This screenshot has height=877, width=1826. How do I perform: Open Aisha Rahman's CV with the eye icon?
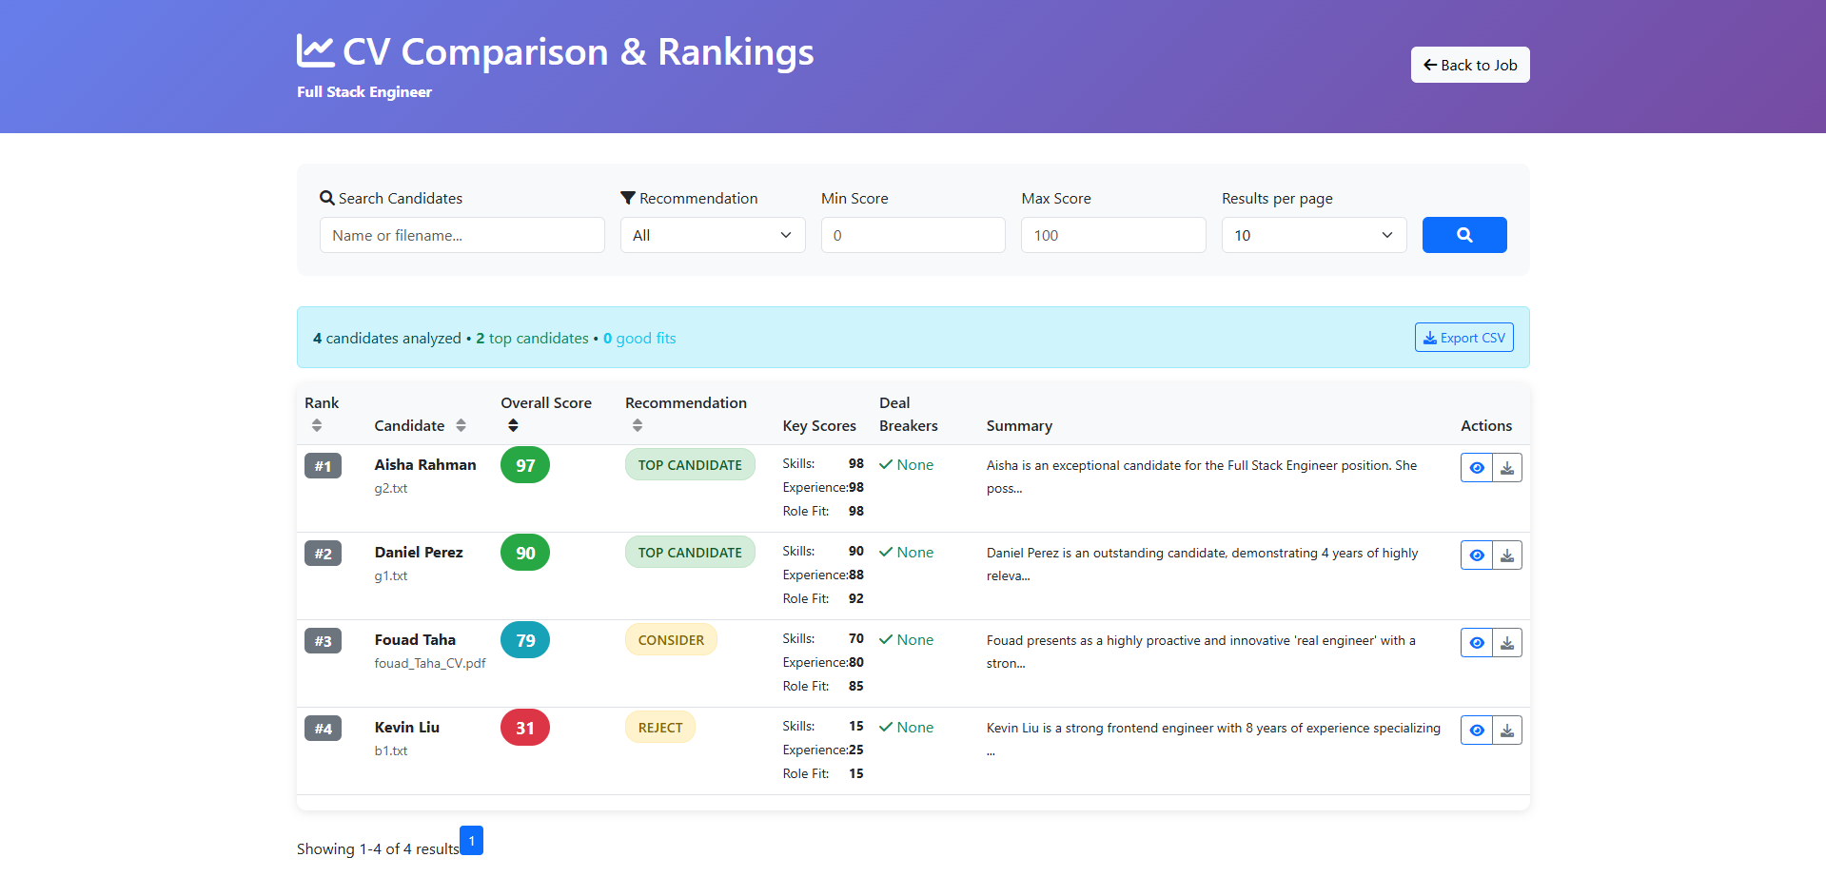1476,467
